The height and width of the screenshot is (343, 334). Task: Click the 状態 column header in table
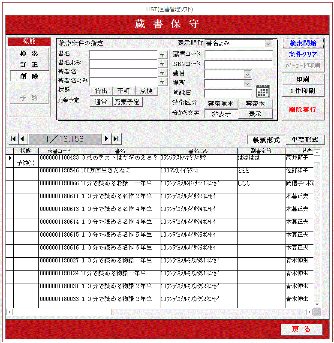click(26, 151)
